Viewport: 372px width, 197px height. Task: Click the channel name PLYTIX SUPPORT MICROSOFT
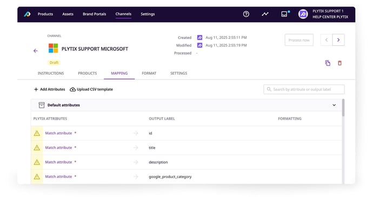[95, 49]
